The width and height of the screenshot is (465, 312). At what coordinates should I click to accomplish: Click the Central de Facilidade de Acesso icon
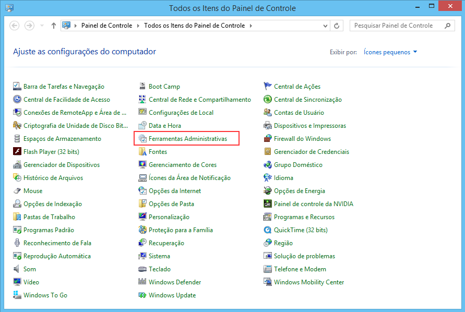pyautogui.click(x=17, y=99)
